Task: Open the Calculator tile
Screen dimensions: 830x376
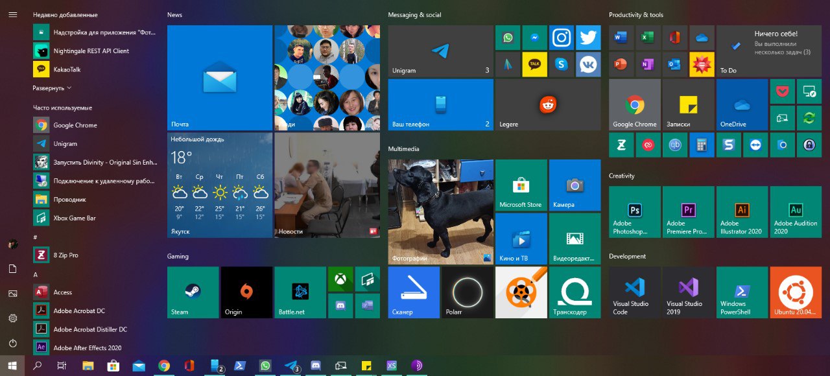Action: 702,145
